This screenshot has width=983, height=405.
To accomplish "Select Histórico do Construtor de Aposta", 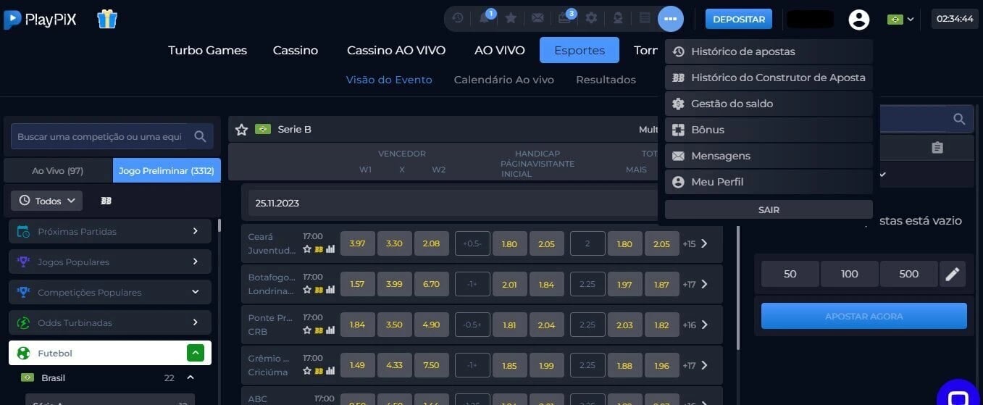I will 769,78.
